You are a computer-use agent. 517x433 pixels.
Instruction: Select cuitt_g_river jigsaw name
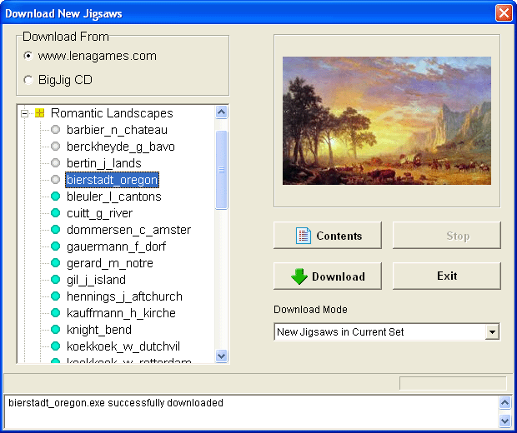pos(99,213)
